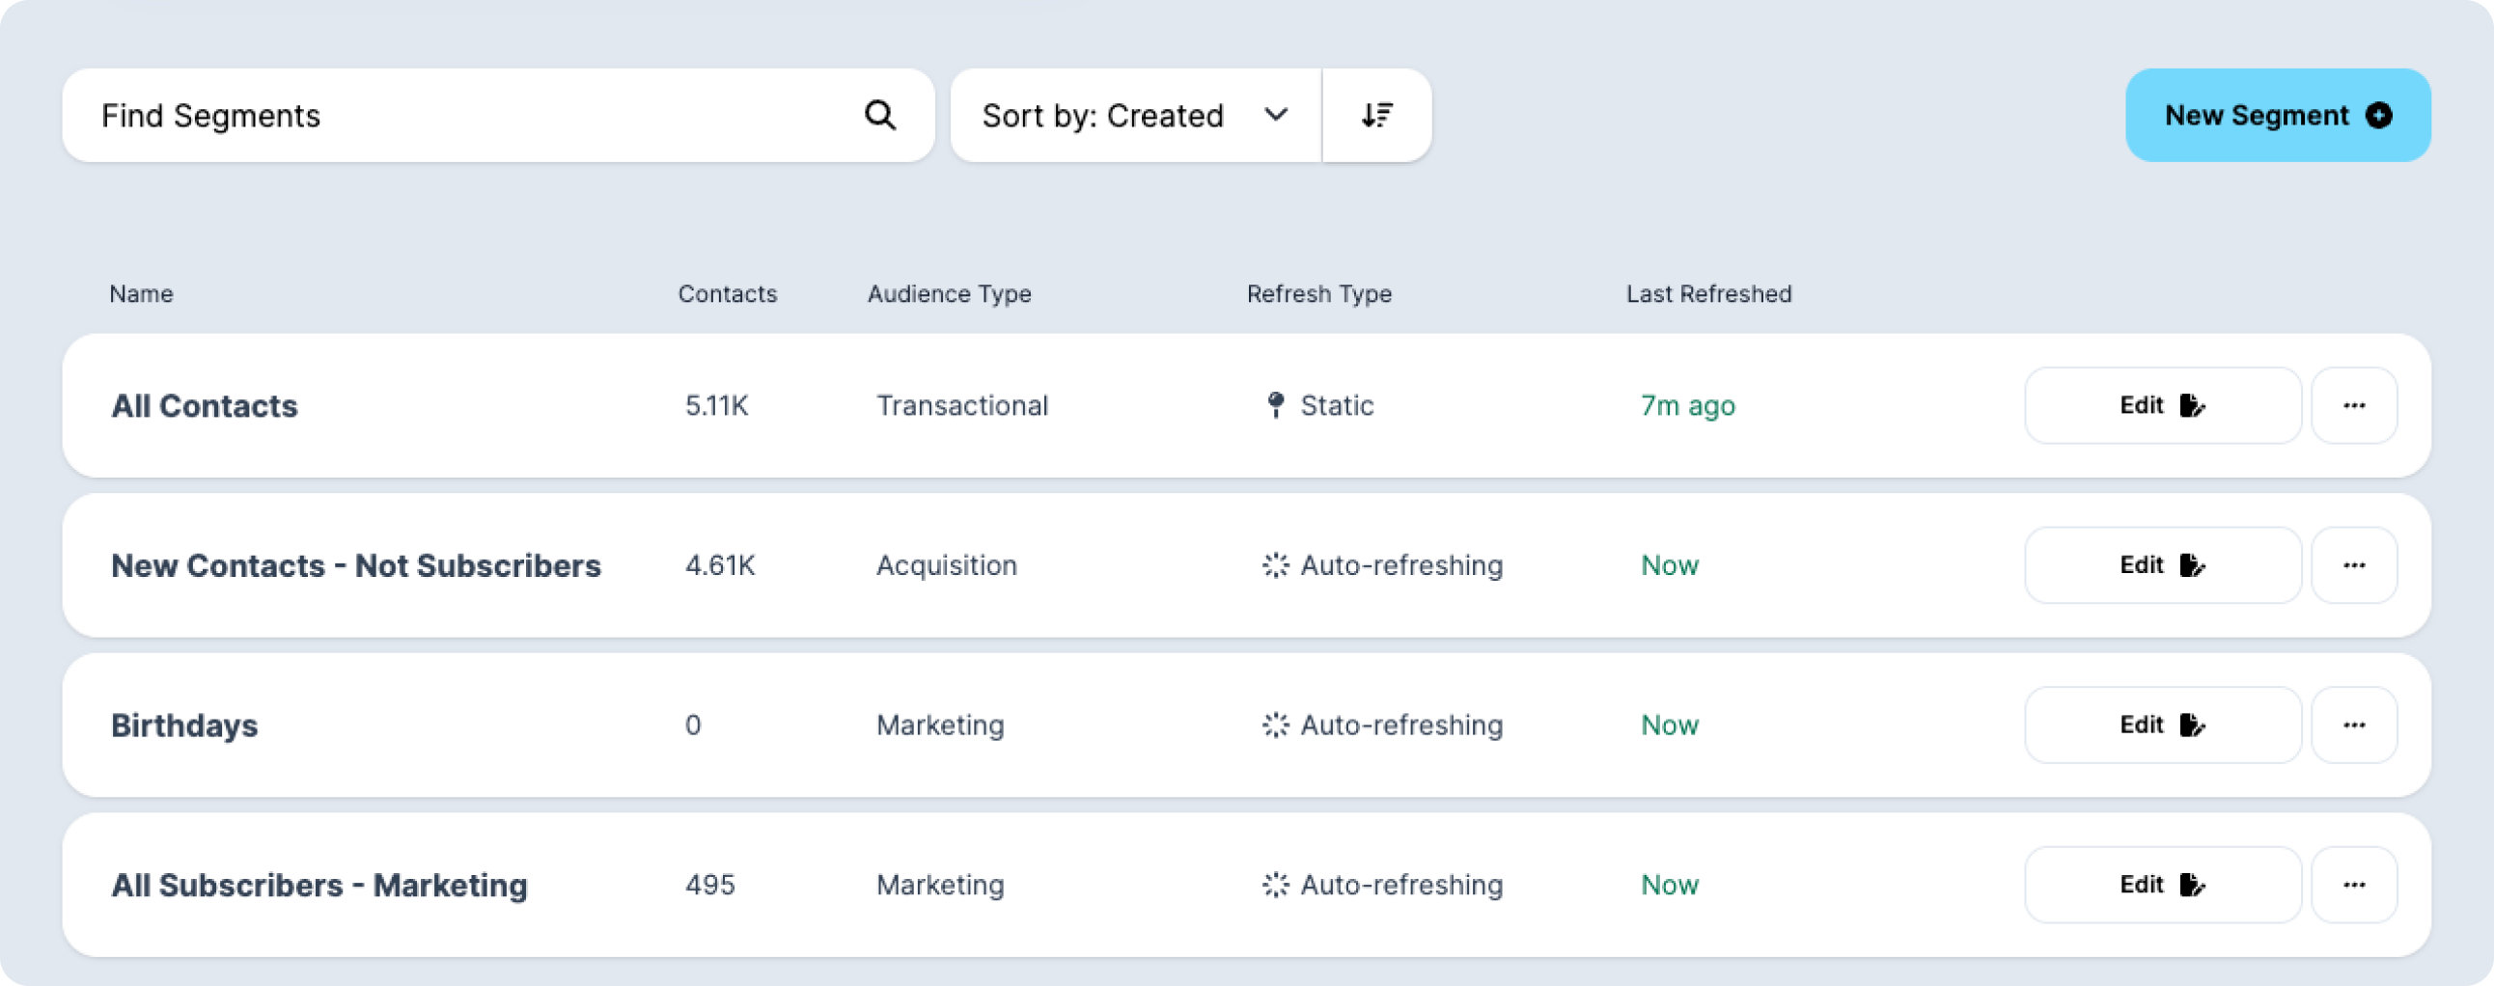The image size is (2494, 986).
Task: Create a New Segment
Action: (2277, 115)
